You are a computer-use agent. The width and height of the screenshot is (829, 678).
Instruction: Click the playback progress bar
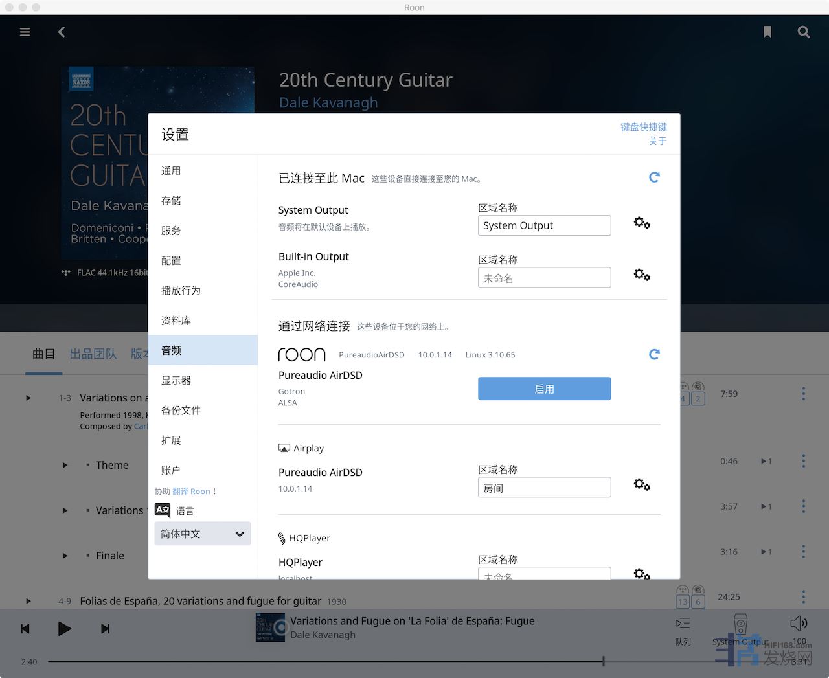click(324, 661)
